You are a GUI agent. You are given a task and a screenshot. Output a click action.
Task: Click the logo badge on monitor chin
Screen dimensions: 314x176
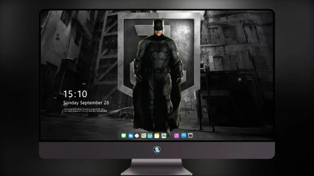point(157,150)
